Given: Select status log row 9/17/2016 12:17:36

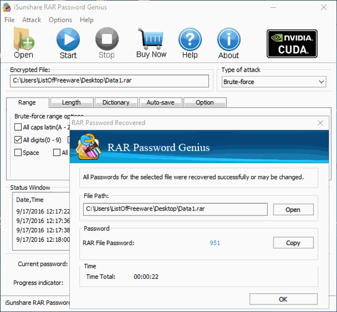Looking at the screenshot, I should 43,221.
